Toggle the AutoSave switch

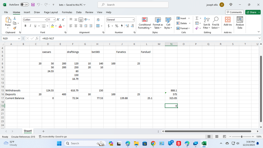24,5
